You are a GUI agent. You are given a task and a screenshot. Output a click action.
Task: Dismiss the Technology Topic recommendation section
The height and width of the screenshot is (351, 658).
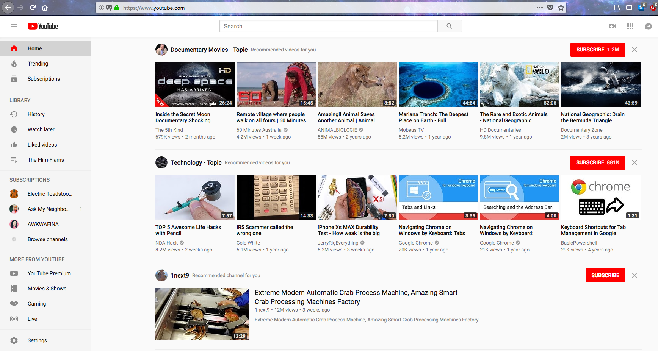pyautogui.click(x=634, y=162)
